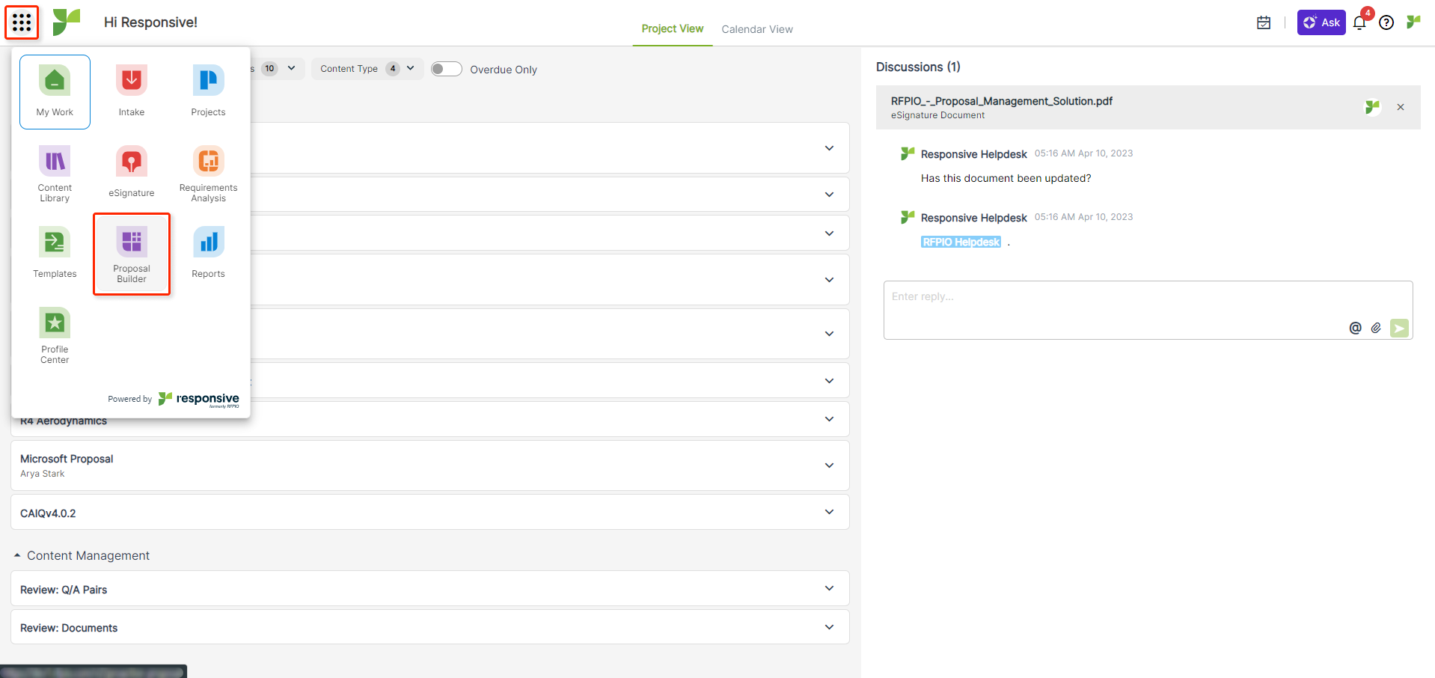Expand the Microsoft Proposal row

click(x=829, y=465)
